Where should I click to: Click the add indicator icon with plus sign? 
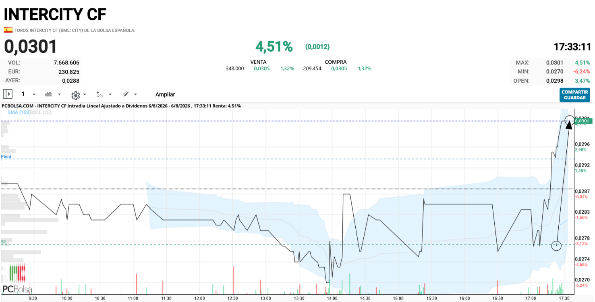click(100, 94)
